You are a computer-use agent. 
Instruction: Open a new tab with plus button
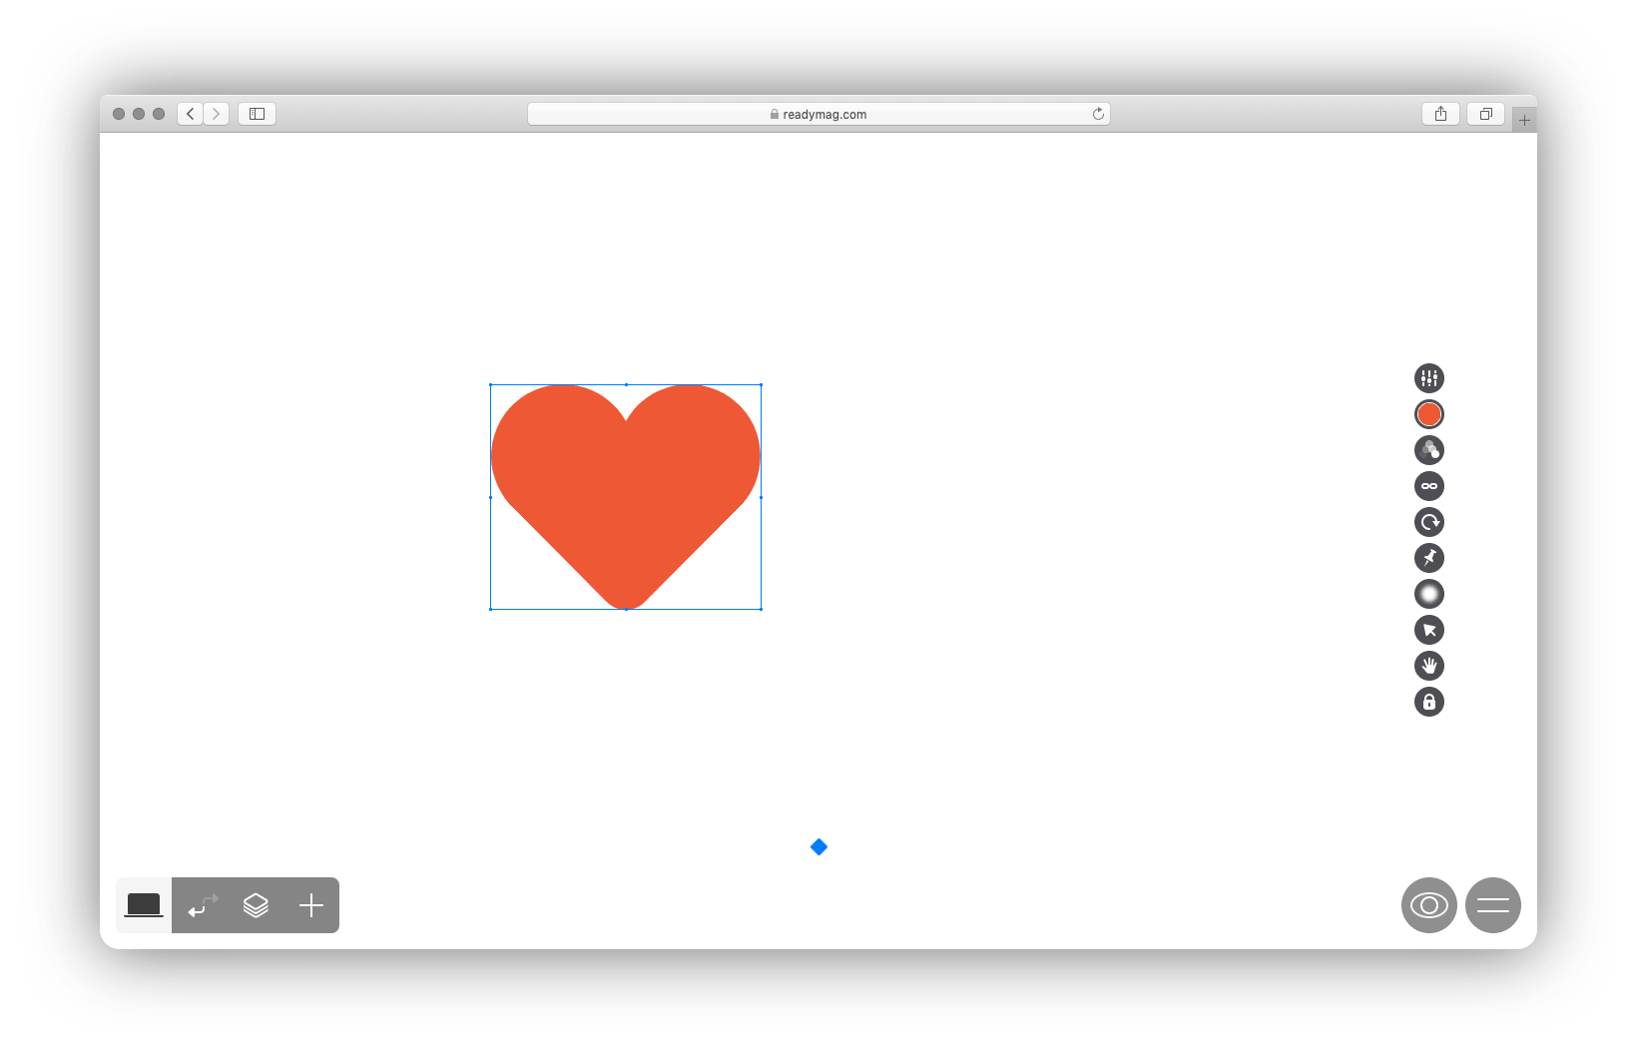tap(1524, 120)
